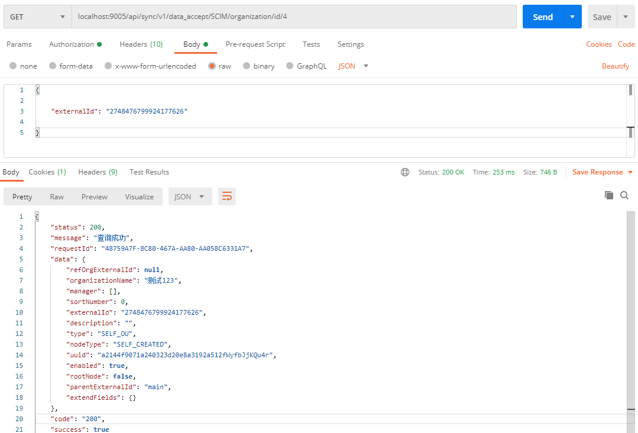The height and width of the screenshot is (433, 638).
Task: Open the response JSON format dropdown
Action: click(190, 197)
